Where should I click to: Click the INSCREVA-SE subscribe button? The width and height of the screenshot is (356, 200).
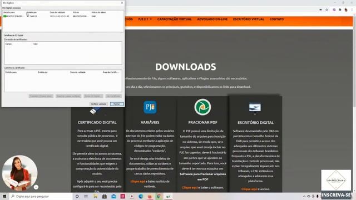point(336,195)
